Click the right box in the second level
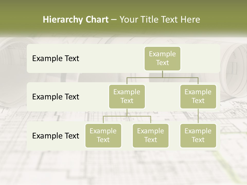Image resolution: width=247 pixels, height=185 pixels. [198, 96]
